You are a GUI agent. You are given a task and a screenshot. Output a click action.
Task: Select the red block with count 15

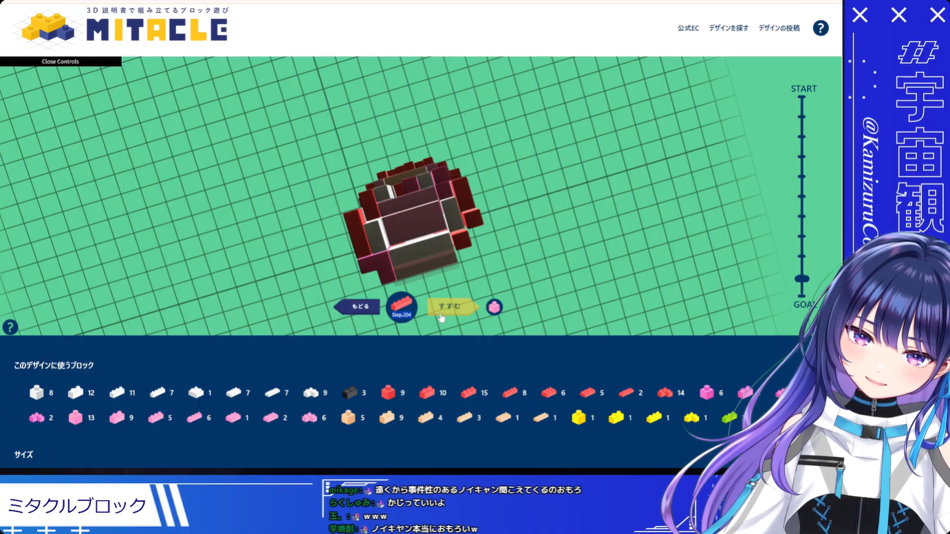point(468,392)
